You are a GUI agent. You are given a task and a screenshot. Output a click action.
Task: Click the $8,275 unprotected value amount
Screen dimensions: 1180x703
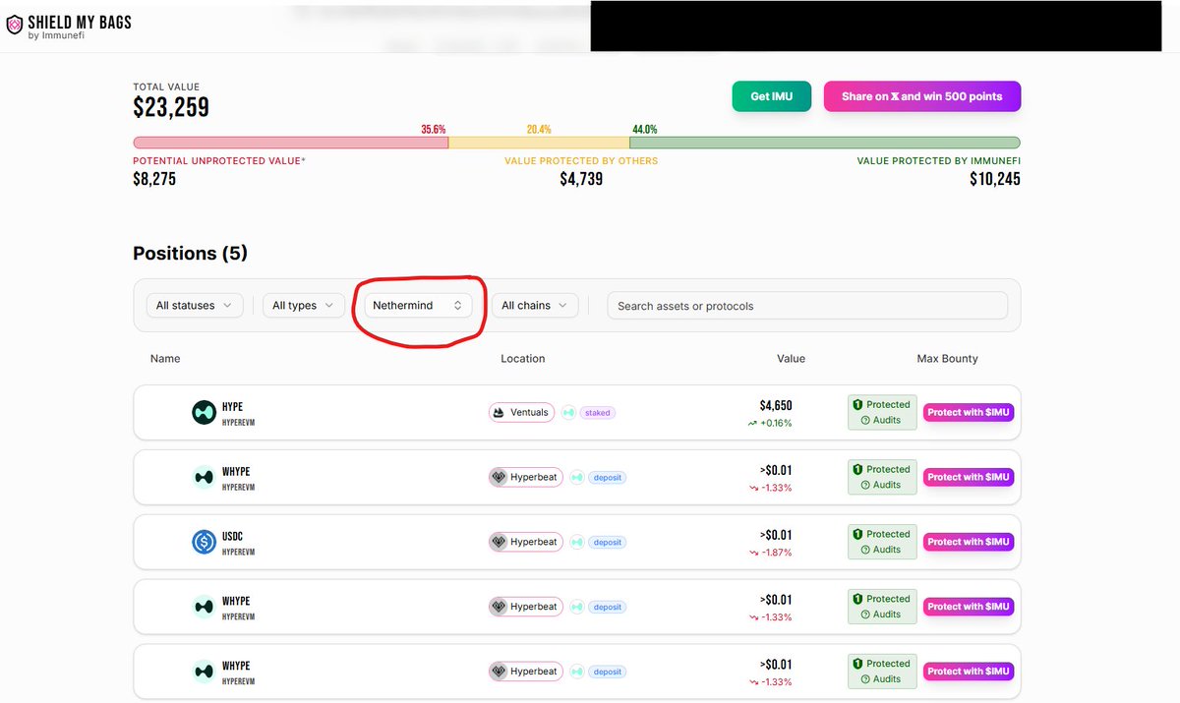pos(154,179)
